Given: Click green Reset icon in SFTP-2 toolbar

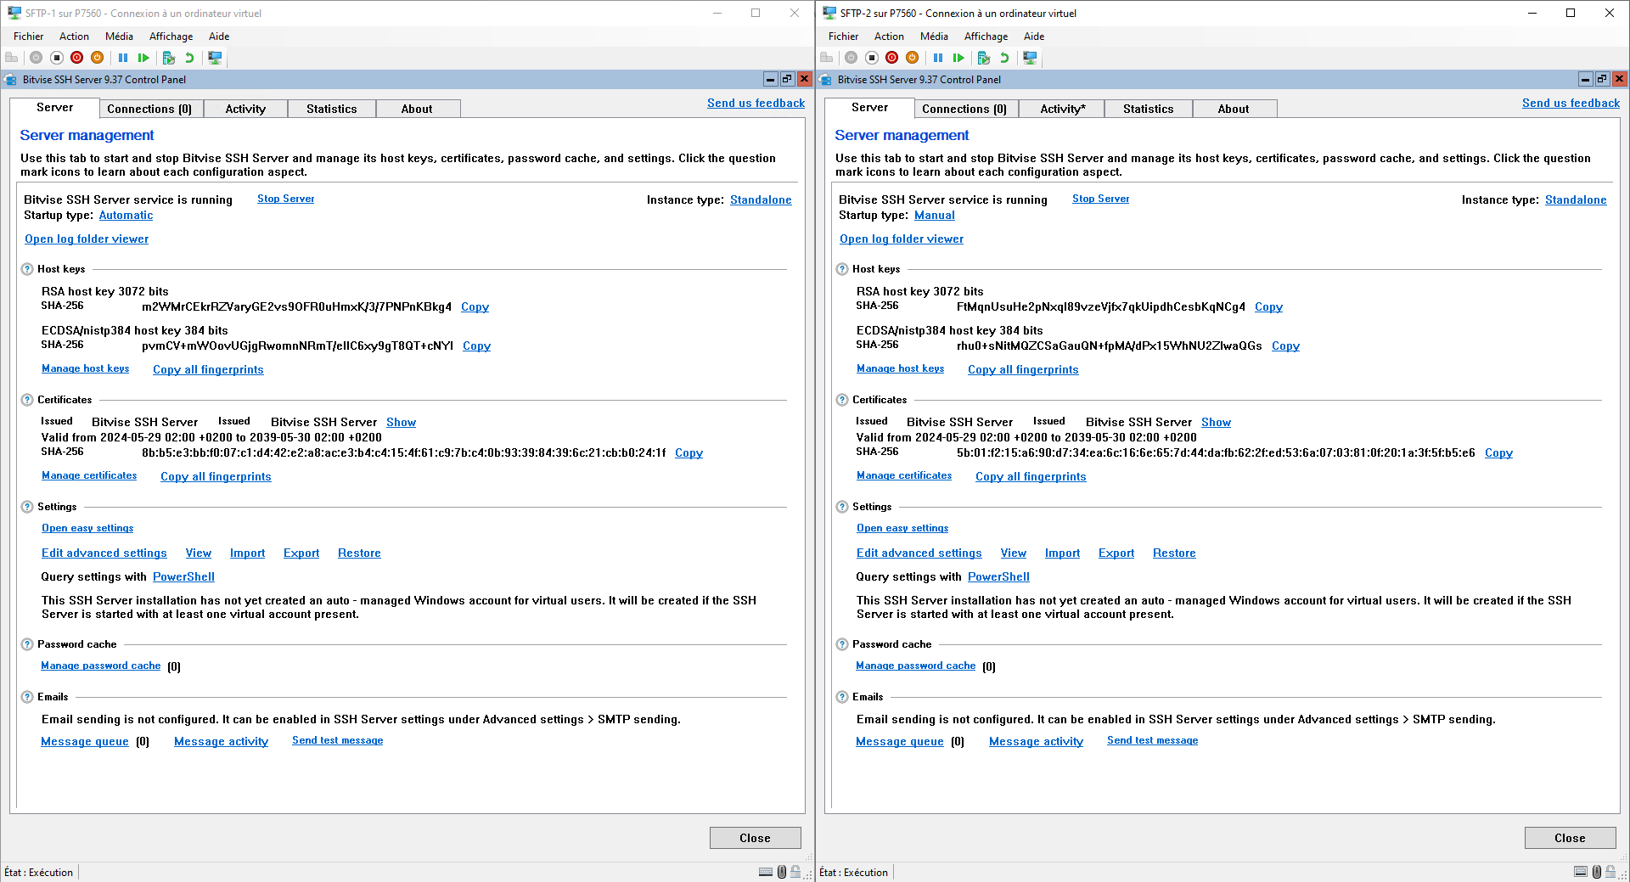Looking at the screenshot, I should coord(958,58).
